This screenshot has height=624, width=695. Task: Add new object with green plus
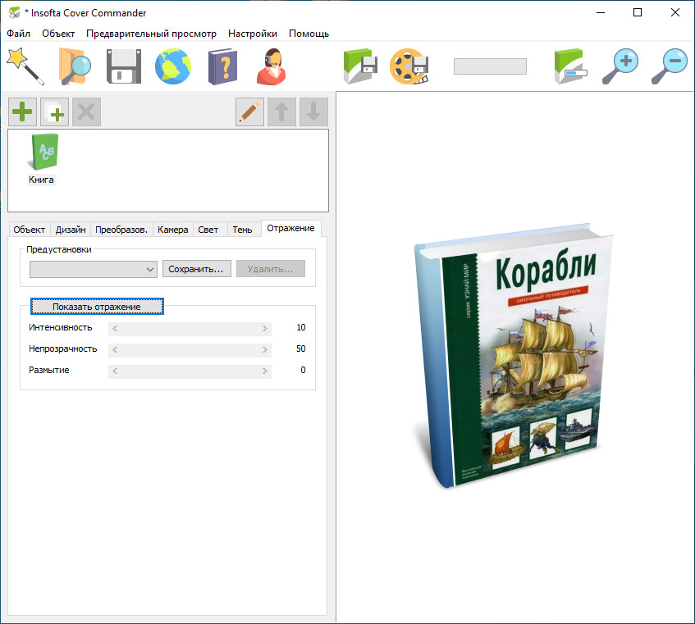click(x=23, y=112)
